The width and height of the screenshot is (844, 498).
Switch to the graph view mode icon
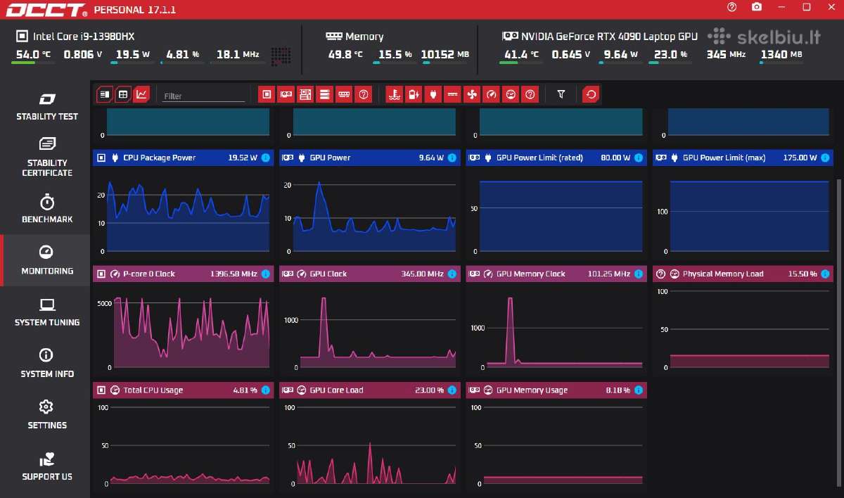[142, 94]
